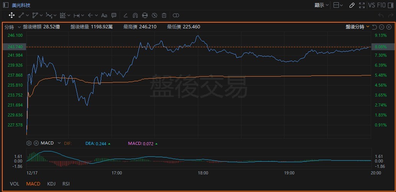Viewport: 396px width, 192px height.
Task: Click the undo arrow in drawing toolbar
Action: click(381, 15)
